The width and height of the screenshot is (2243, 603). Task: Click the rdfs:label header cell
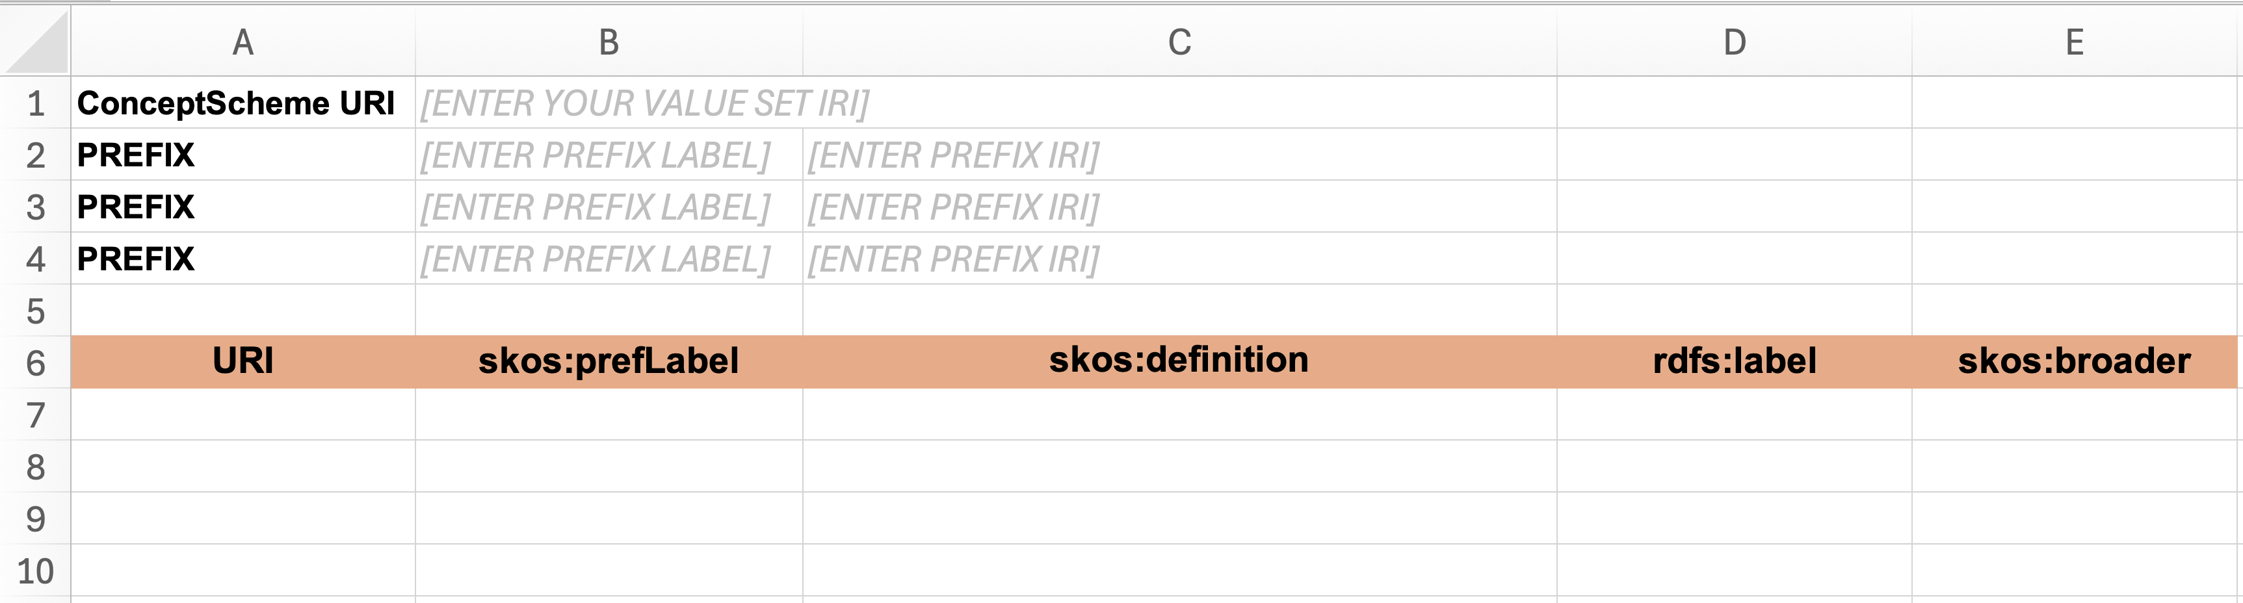click(x=1734, y=361)
